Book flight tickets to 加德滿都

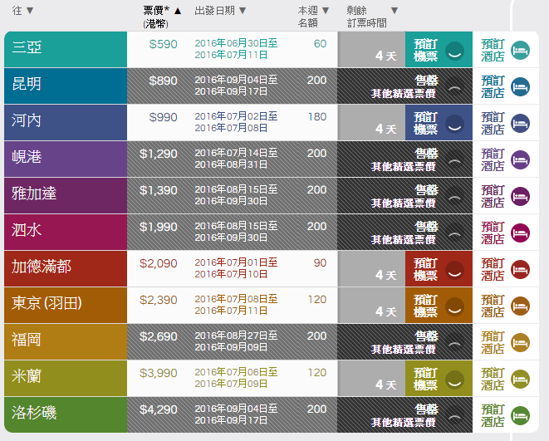click(425, 270)
